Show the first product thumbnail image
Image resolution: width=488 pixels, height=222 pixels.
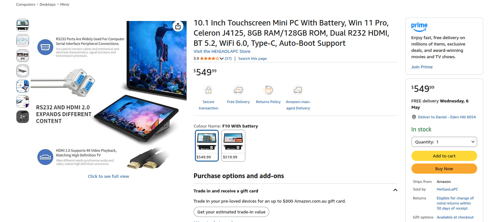point(23,25)
